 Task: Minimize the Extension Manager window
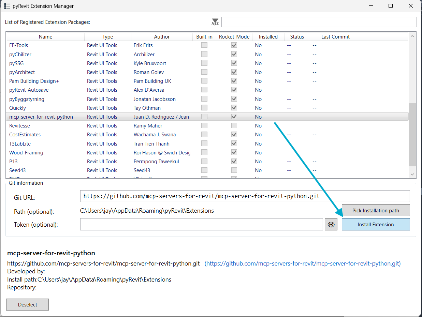click(x=371, y=6)
